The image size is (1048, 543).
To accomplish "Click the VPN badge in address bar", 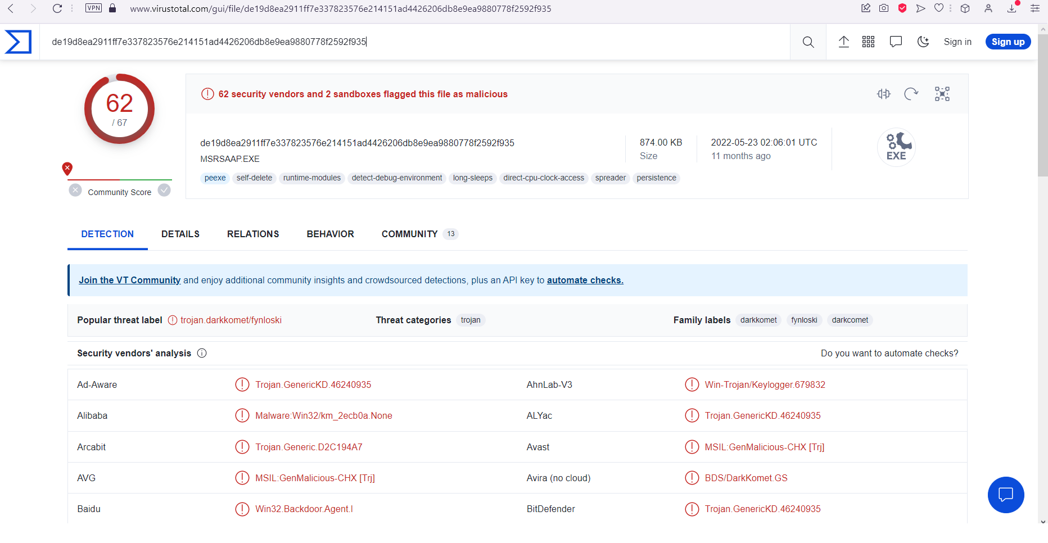I will (94, 8).
